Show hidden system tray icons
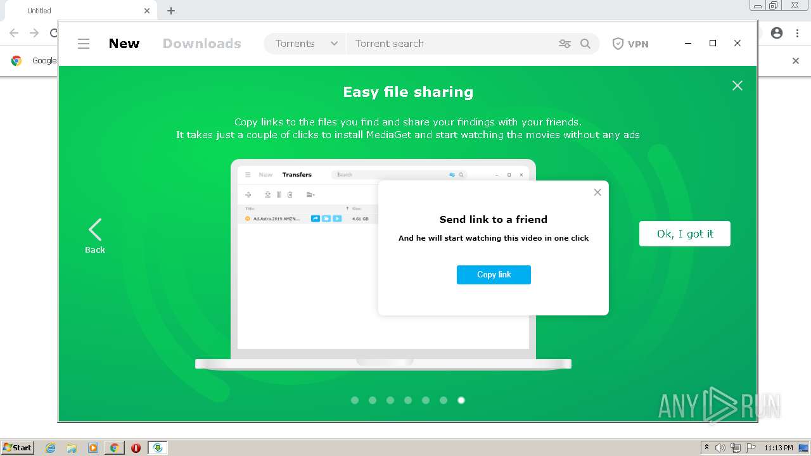Screen dimensions: 811x456 (x=706, y=448)
